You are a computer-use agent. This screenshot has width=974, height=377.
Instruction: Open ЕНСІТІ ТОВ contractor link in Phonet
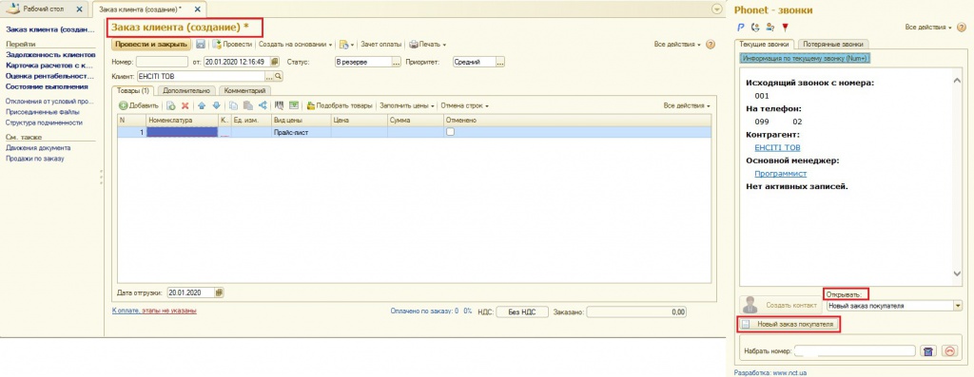[777, 147]
